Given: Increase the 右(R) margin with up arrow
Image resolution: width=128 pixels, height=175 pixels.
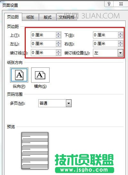Looking at the screenshot, I should point(120,42).
